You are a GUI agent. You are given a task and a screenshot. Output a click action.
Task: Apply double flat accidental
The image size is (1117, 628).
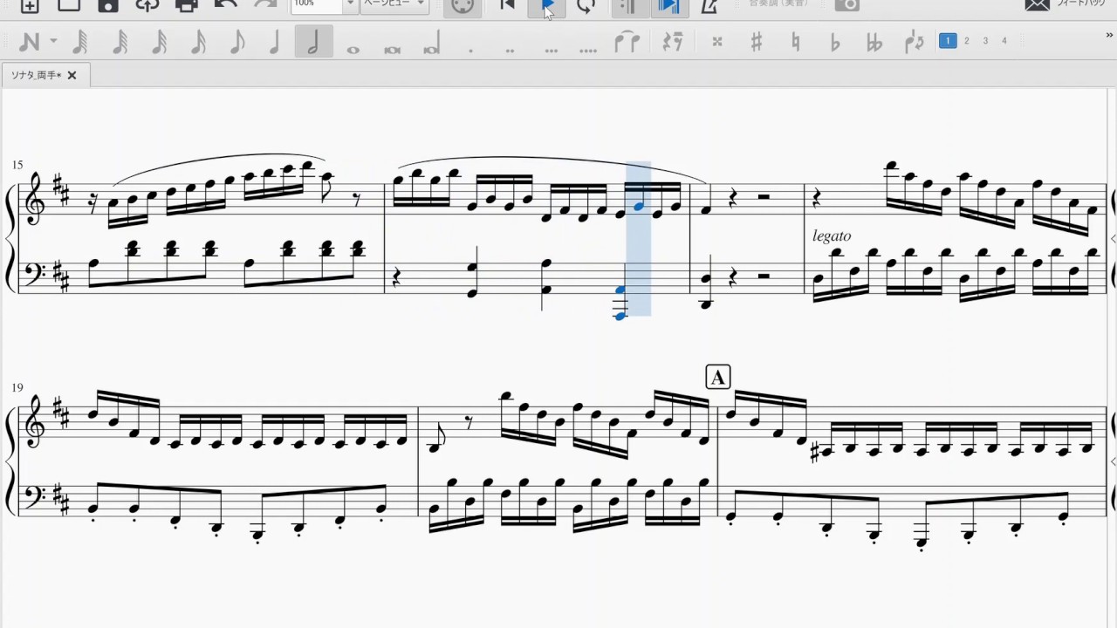pyautogui.click(x=874, y=42)
